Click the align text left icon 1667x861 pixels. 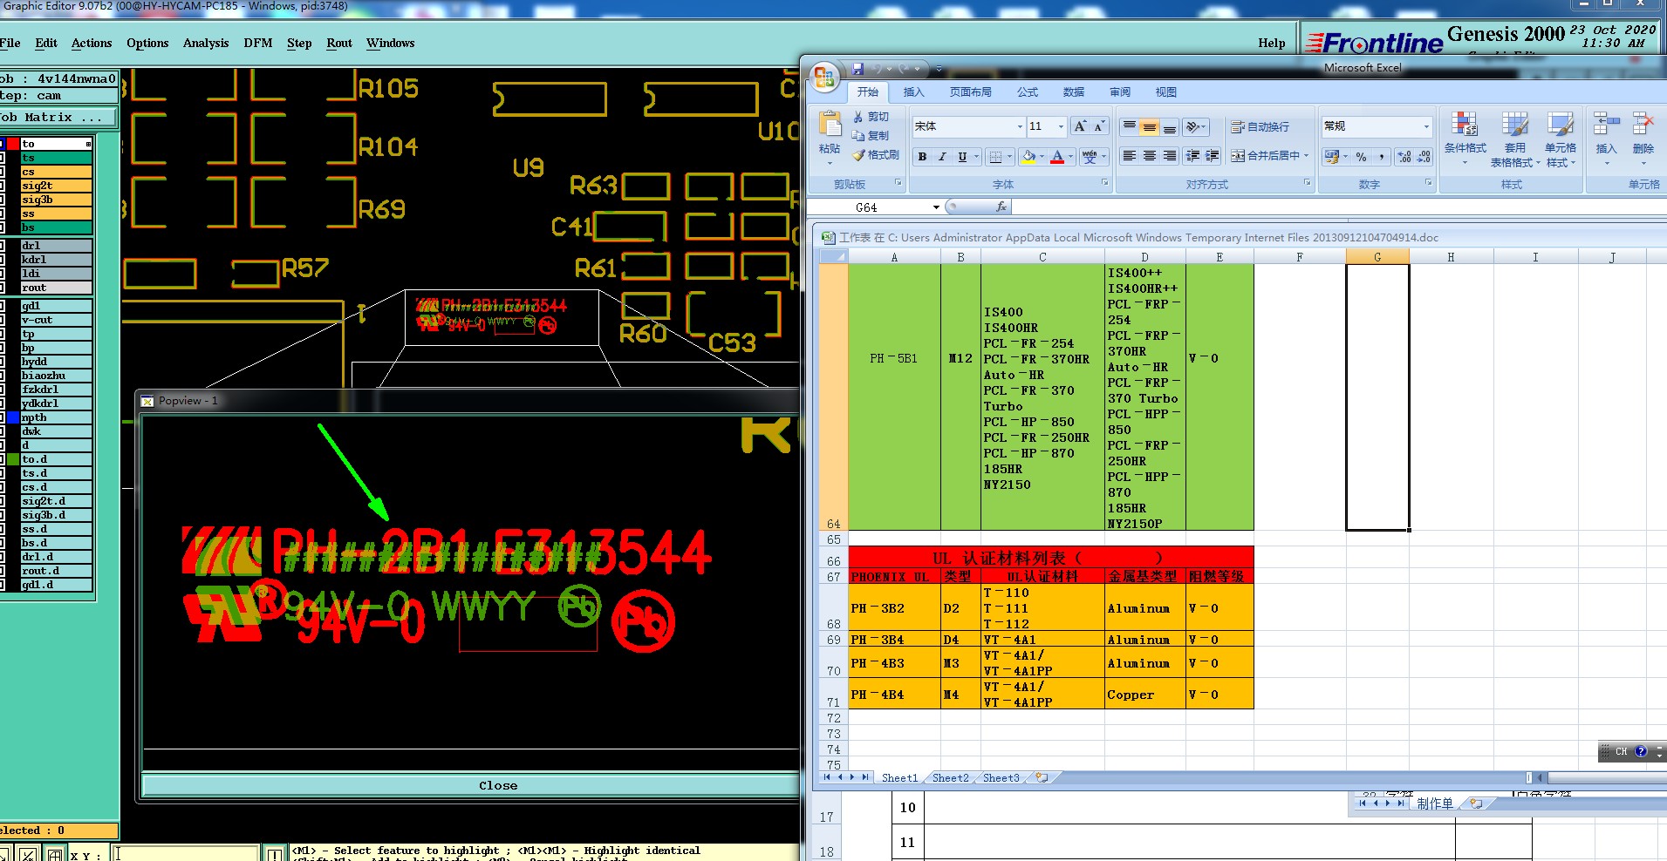tap(1129, 156)
